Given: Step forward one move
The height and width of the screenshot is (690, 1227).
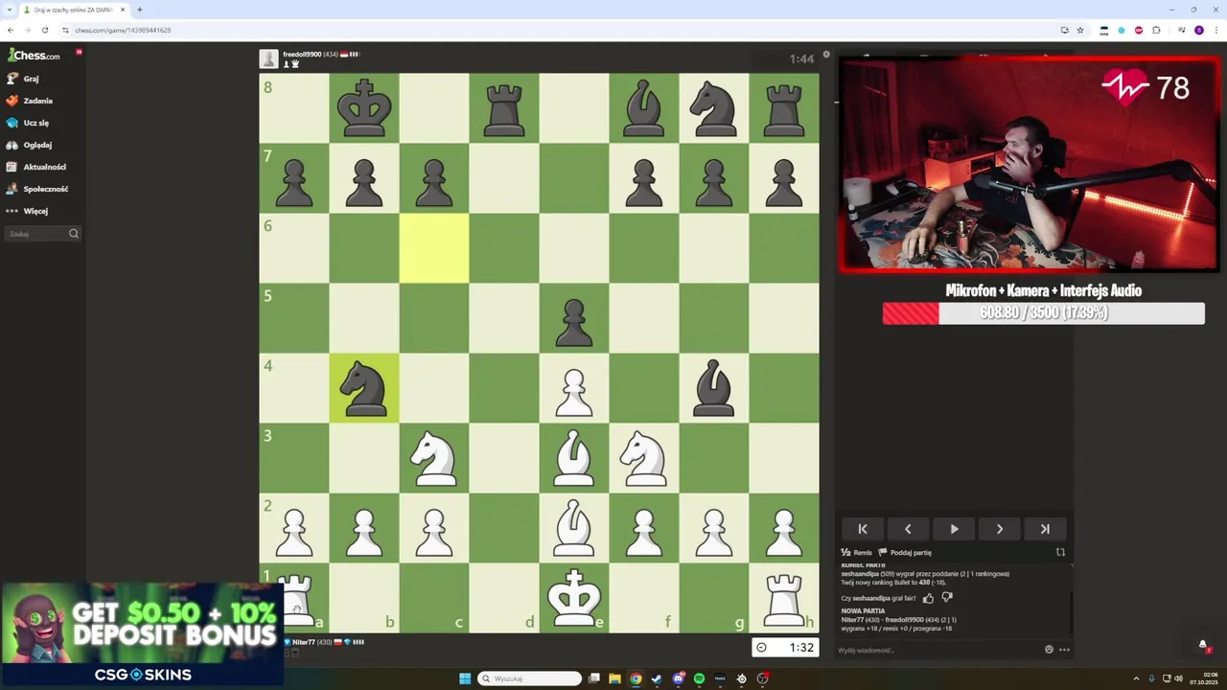Looking at the screenshot, I should point(1000,529).
